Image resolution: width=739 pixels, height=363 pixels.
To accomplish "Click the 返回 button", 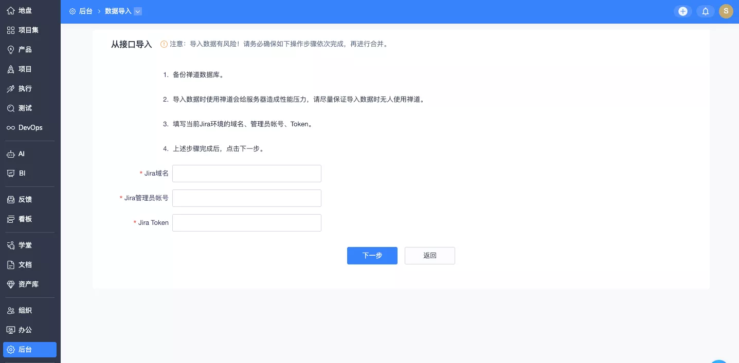I will (x=430, y=256).
